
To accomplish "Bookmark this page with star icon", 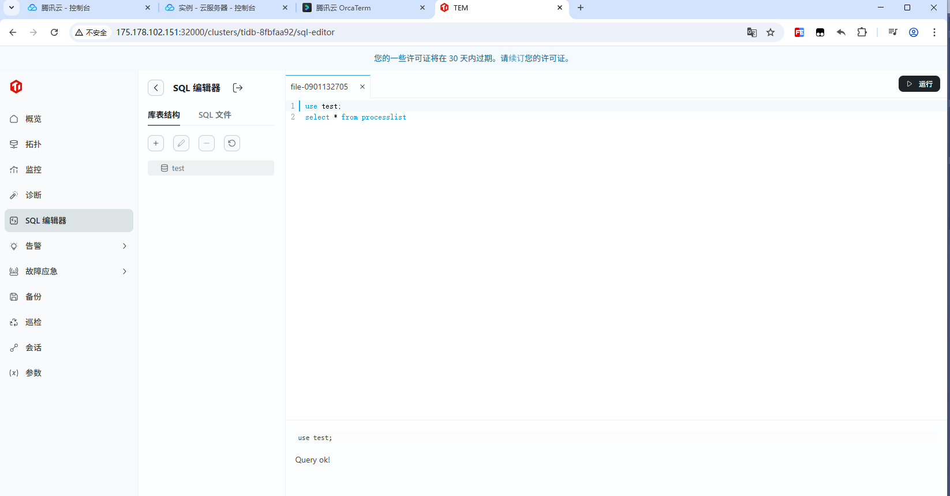I will (x=771, y=32).
